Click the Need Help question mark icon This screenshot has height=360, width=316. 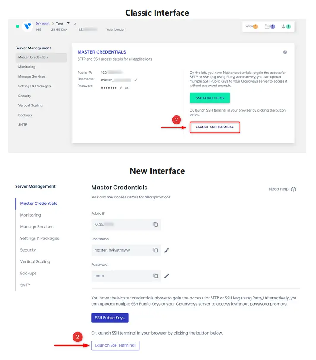pos(294,189)
